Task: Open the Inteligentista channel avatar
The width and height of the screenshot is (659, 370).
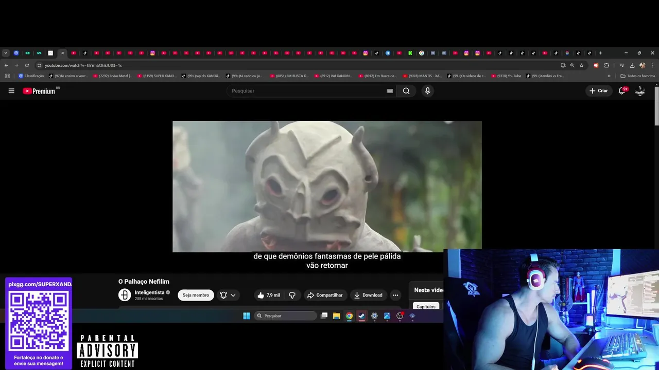Action: (125, 295)
